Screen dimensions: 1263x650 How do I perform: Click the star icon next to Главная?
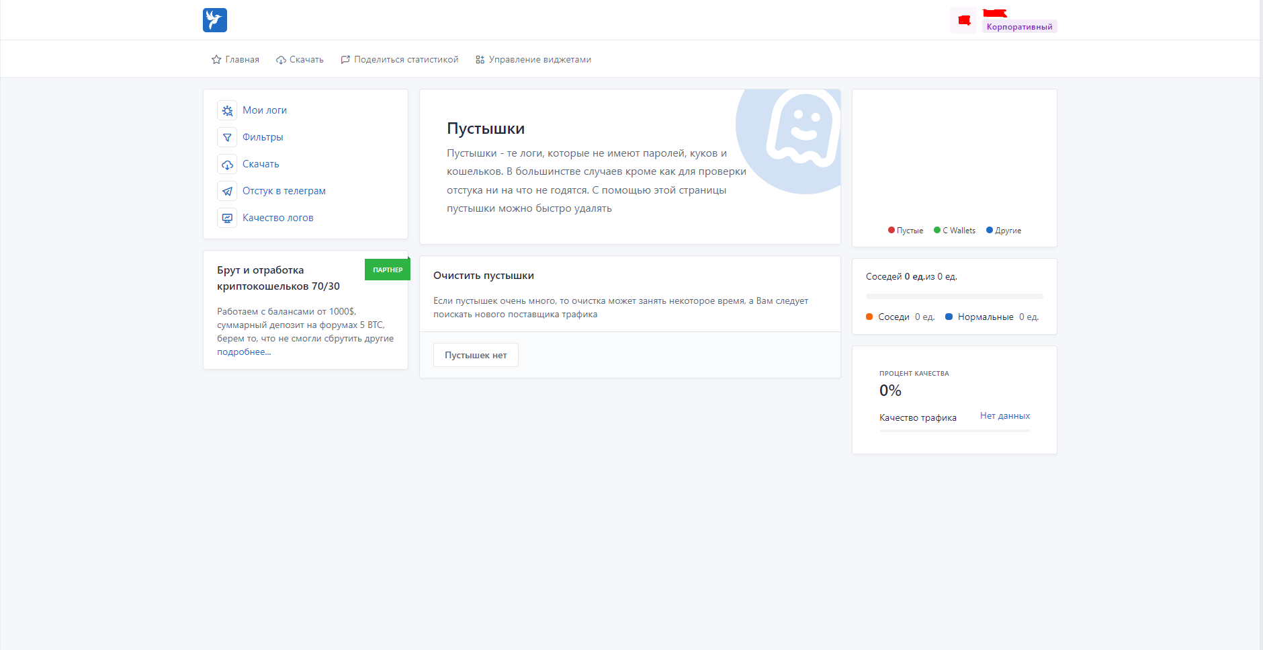(216, 60)
